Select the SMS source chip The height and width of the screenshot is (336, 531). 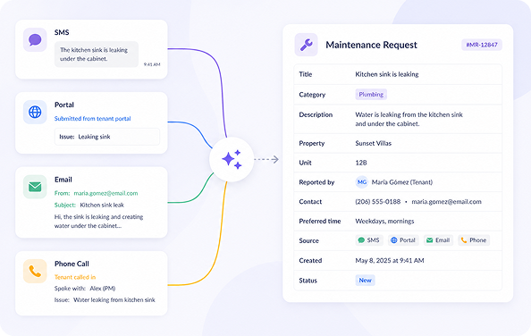pos(369,240)
